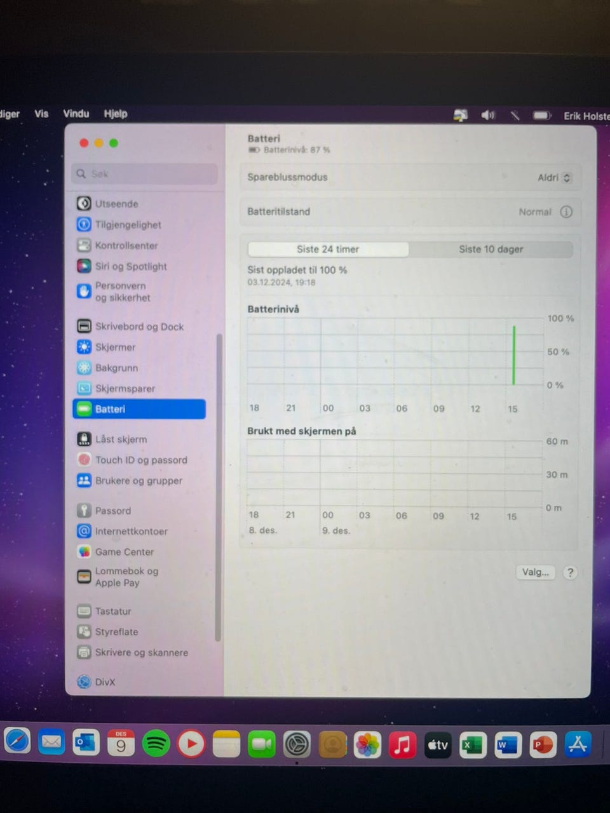Image resolution: width=610 pixels, height=813 pixels.
Task: Click Sist oppladet til 100 % text
Action: click(x=297, y=270)
